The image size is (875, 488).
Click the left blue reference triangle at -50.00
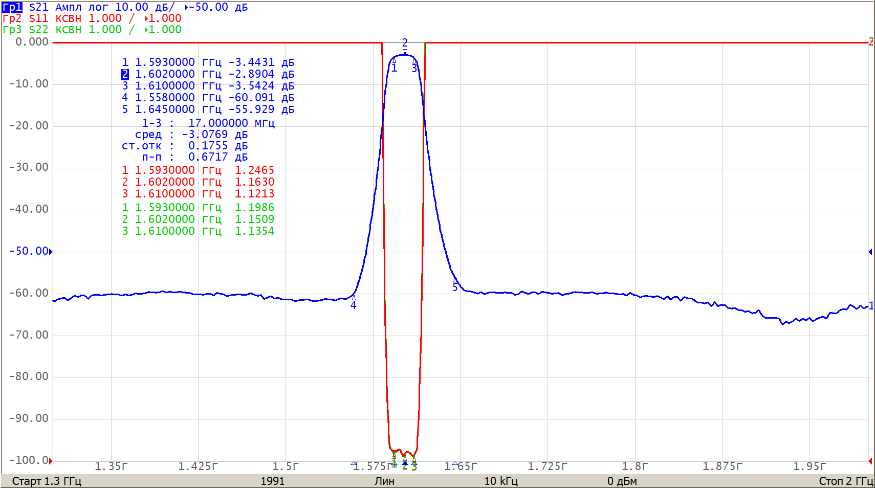tap(51, 251)
